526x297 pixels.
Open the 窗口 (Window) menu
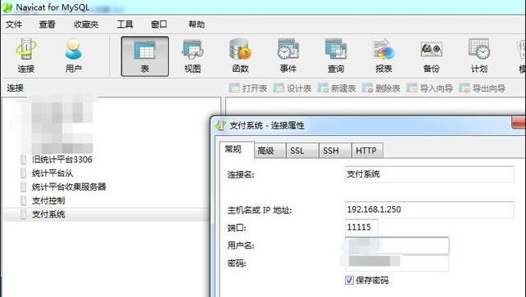click(159, 25)
